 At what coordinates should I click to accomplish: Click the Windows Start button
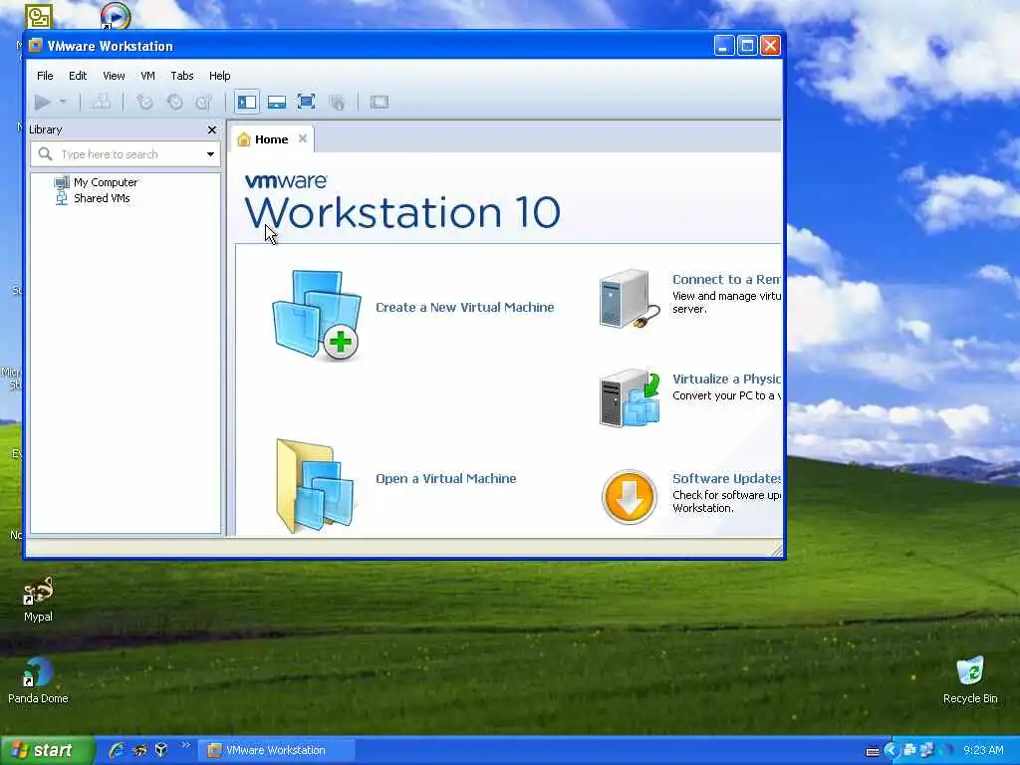click(48, 750)
